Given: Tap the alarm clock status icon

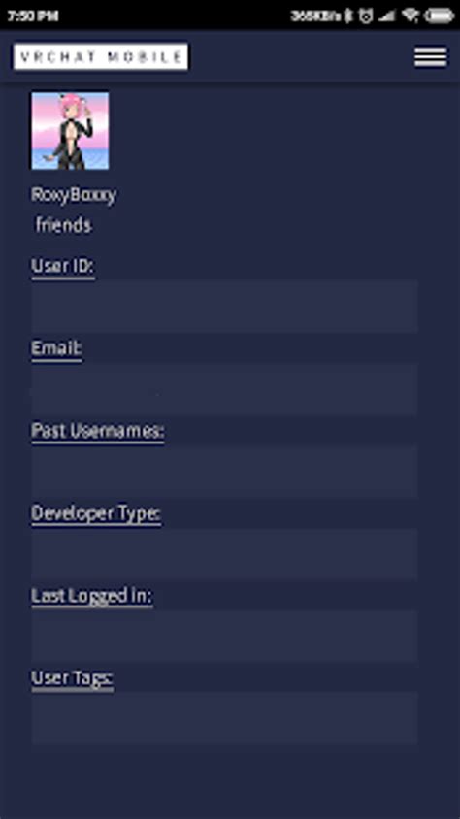Looking at the screenshot, I should (x=366, y=16).
